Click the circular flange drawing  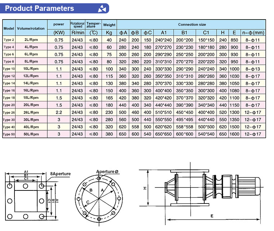click(x=99, y=199)
